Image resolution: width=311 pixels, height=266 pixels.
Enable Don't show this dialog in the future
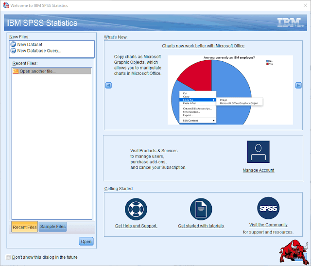point(8,257)
